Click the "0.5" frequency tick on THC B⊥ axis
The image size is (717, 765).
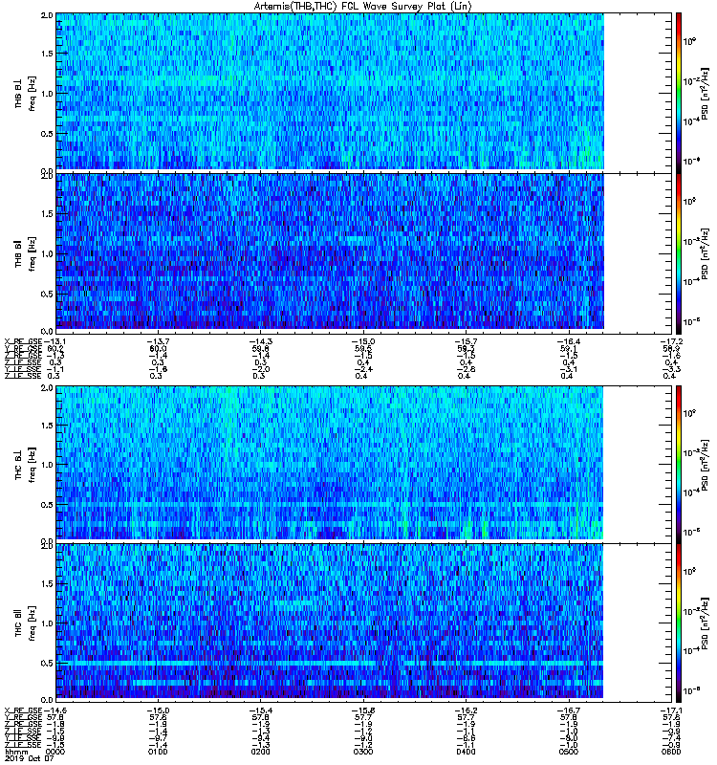click(x=47, y=504)
